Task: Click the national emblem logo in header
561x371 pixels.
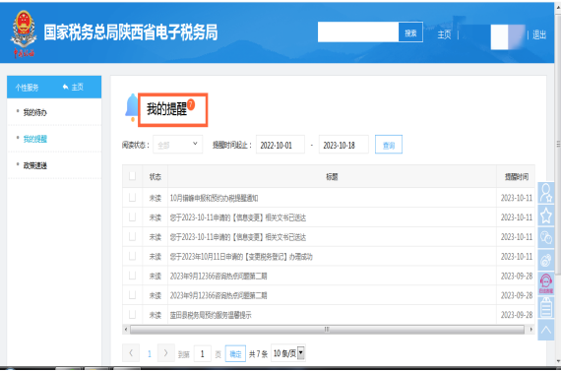Action: click(24, 33)
